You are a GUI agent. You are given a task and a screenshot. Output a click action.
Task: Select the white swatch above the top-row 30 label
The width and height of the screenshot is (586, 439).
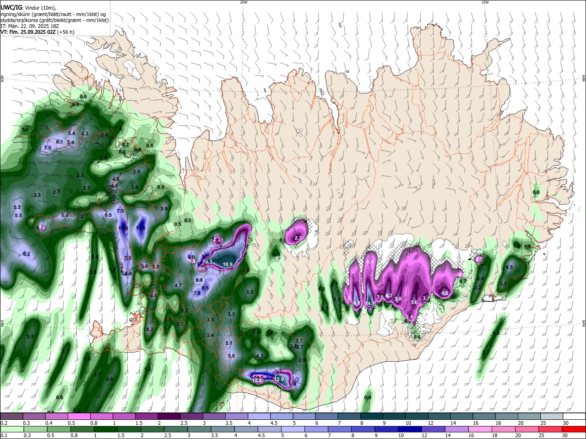pyautogui.click(x=574, y=416)
